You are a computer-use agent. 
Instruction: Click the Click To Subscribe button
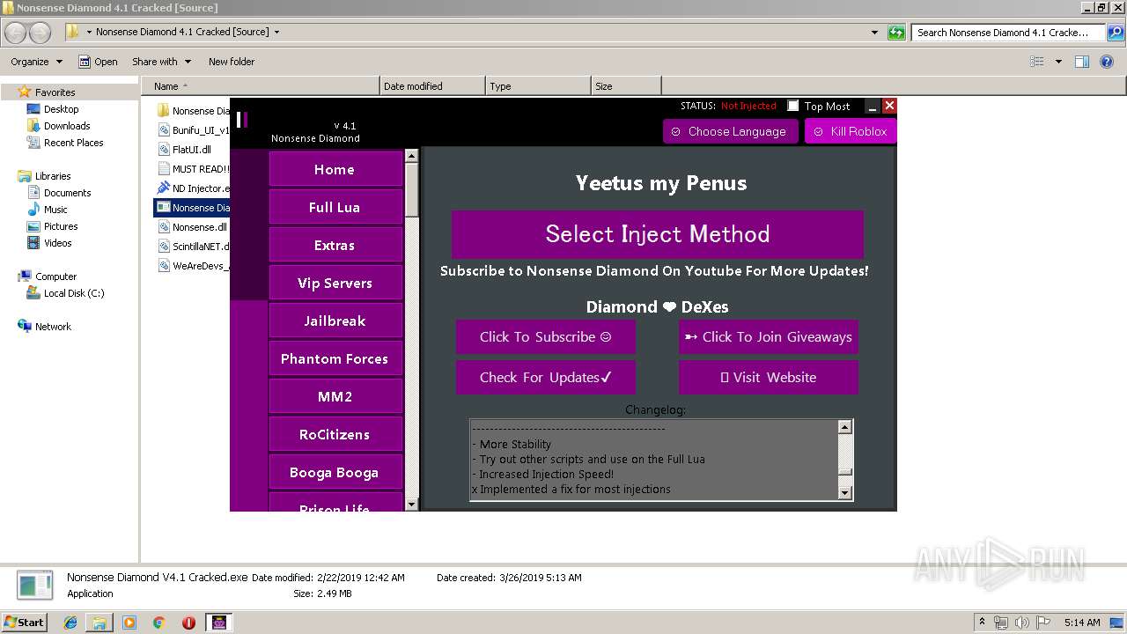pos(545,336)
